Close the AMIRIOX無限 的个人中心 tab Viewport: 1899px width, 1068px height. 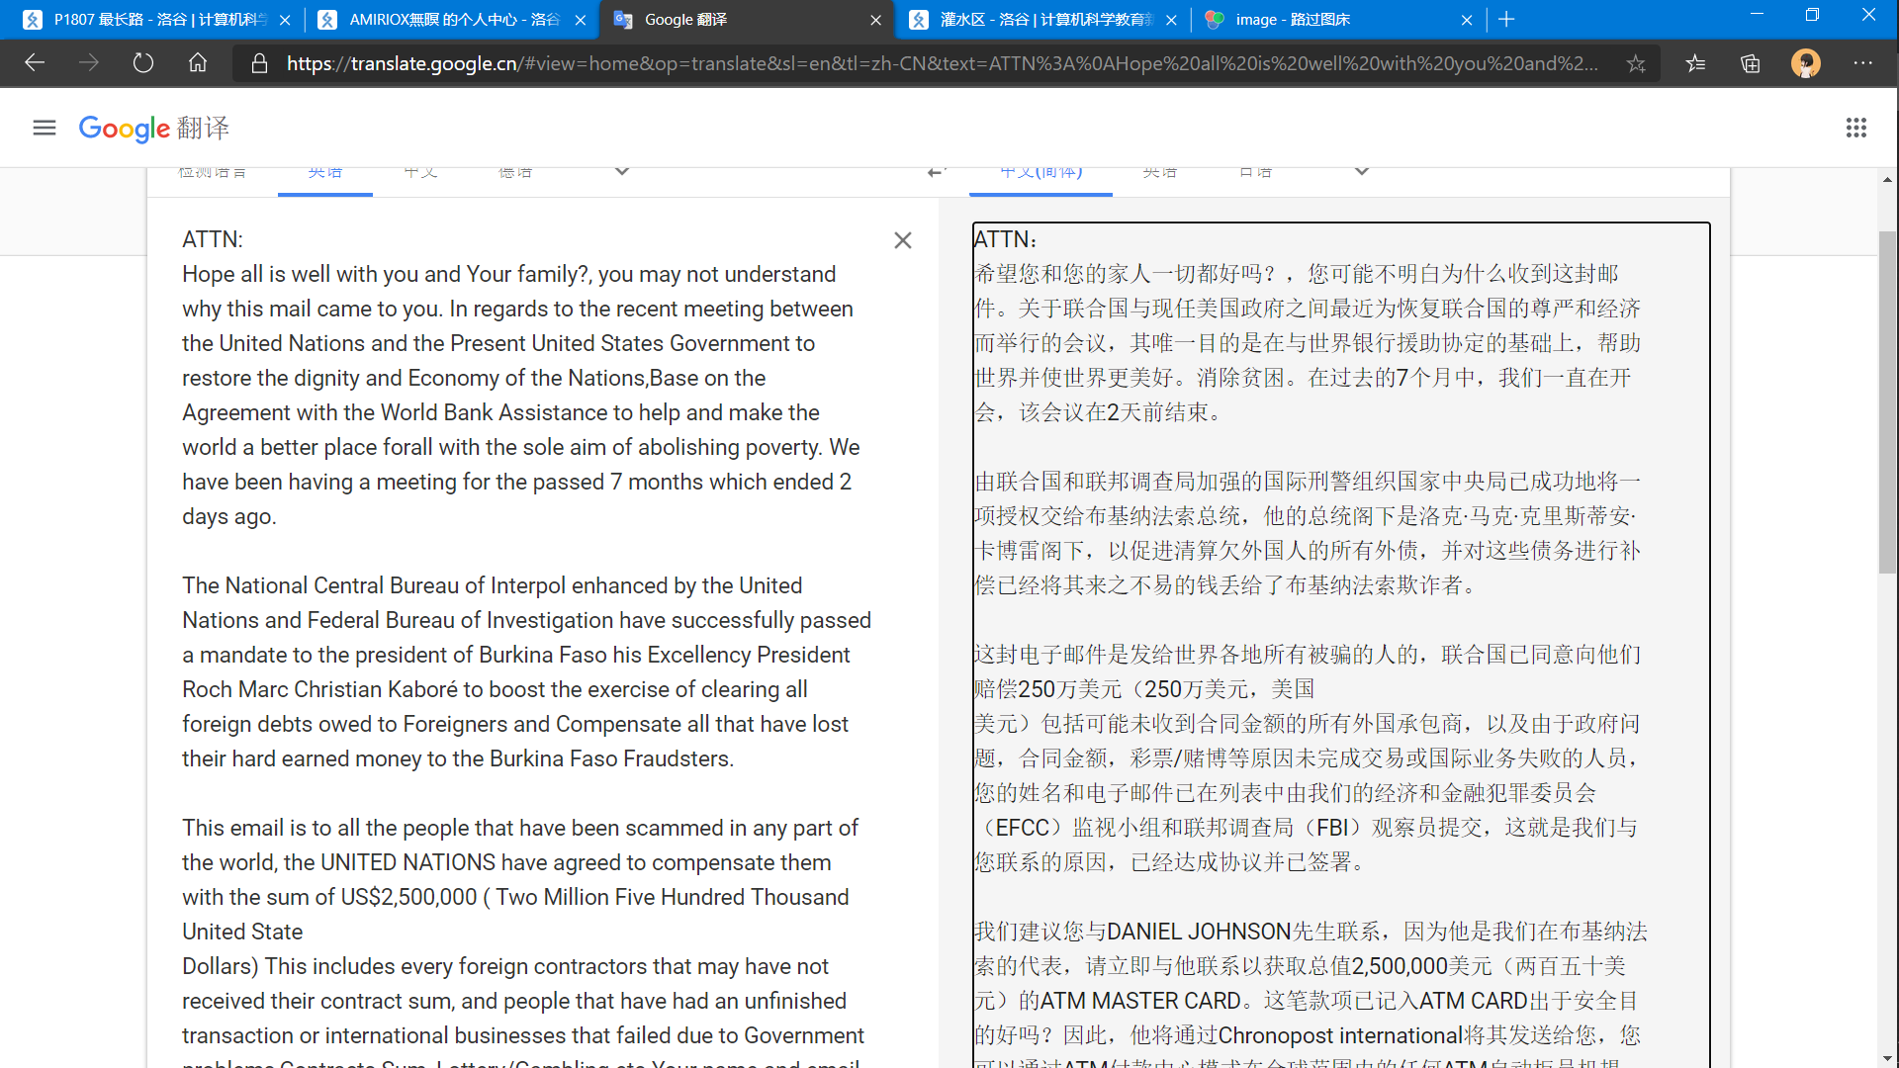click(581, 20)
